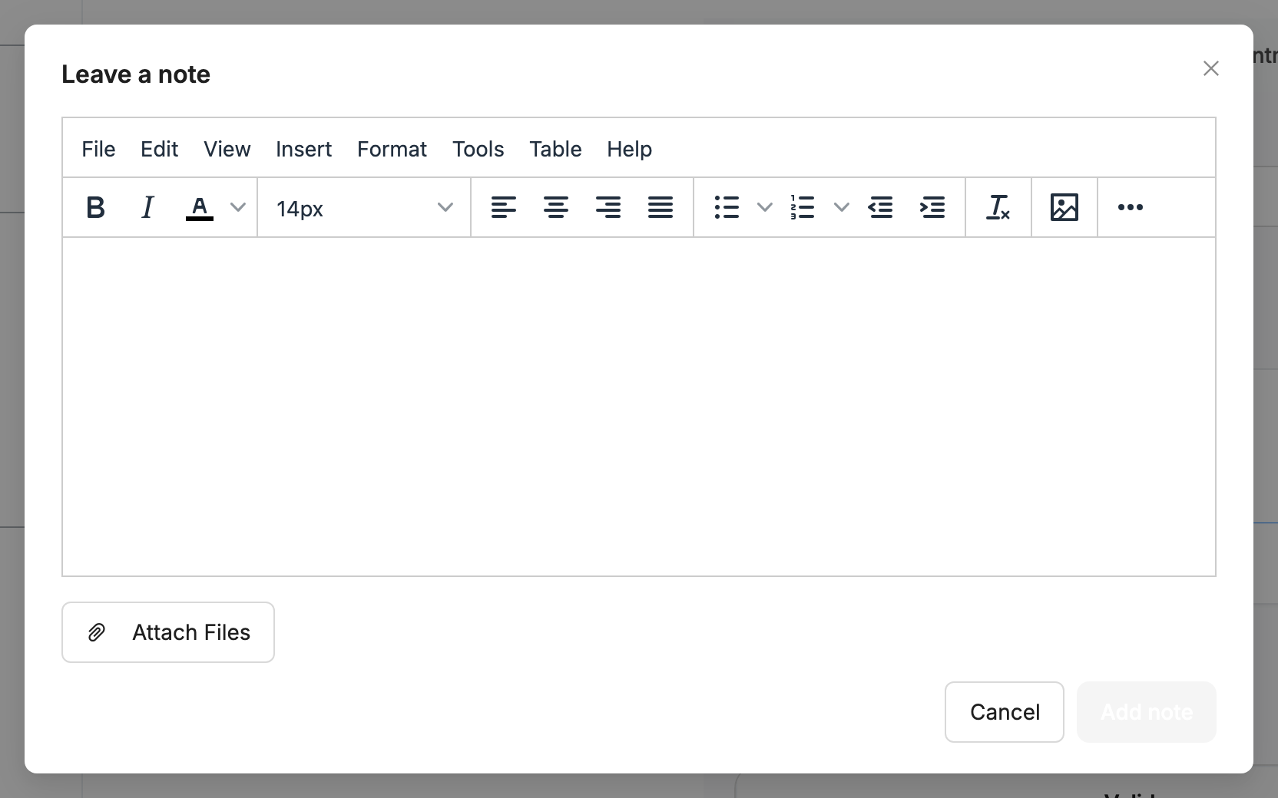Insert a bullet list
Image resolution: width=1278 pixels, height=798 pixels.
pos(727,207)
